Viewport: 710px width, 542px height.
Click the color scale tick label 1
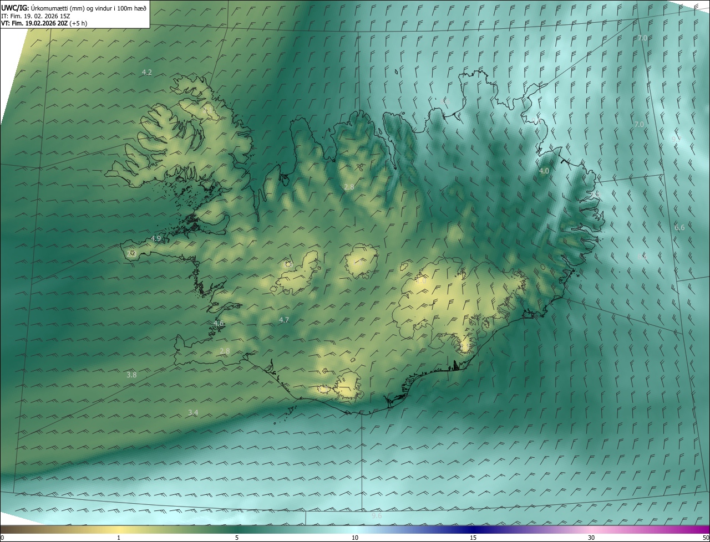(x=119, y=538)
